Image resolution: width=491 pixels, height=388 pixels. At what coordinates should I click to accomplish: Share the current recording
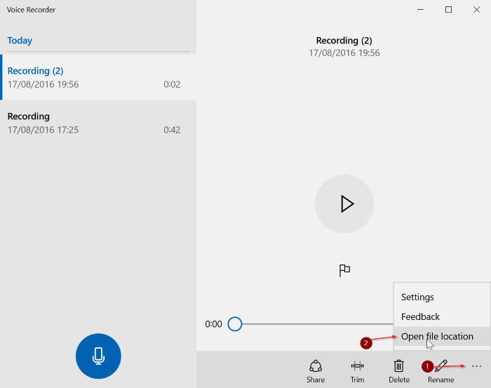316,371
